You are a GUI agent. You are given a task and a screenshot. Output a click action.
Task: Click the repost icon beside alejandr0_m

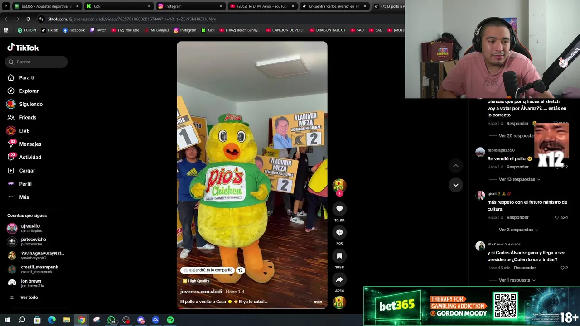point(240,270)
